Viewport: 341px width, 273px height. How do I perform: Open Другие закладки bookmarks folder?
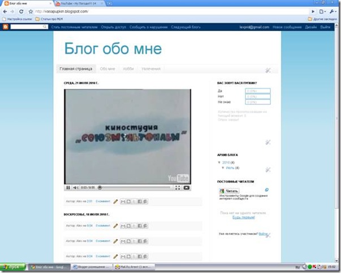[x=322, y=19]
